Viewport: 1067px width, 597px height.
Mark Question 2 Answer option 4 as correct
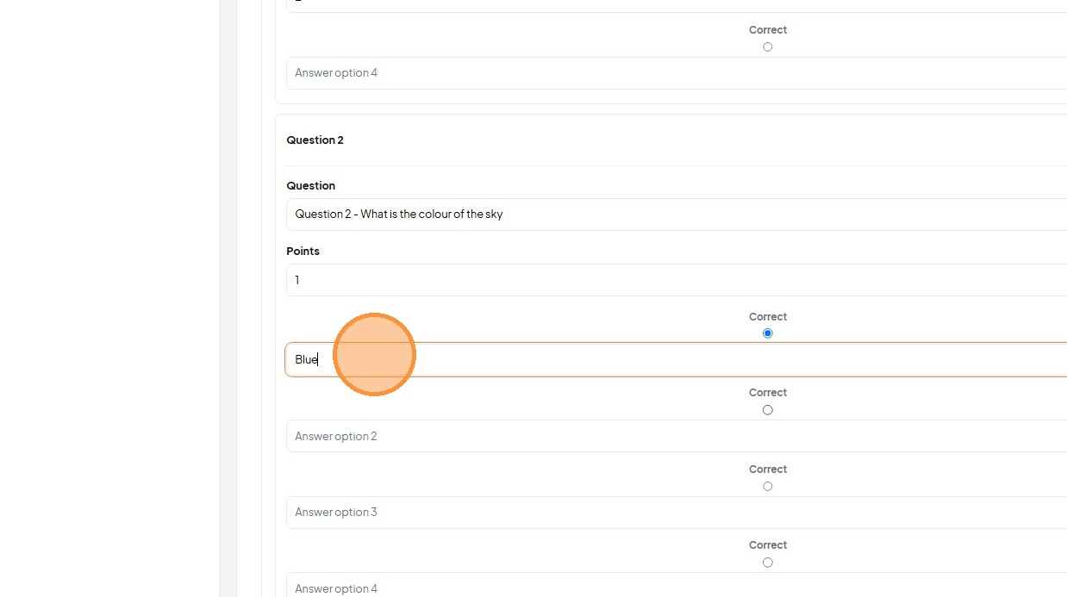tap(767, 563)
